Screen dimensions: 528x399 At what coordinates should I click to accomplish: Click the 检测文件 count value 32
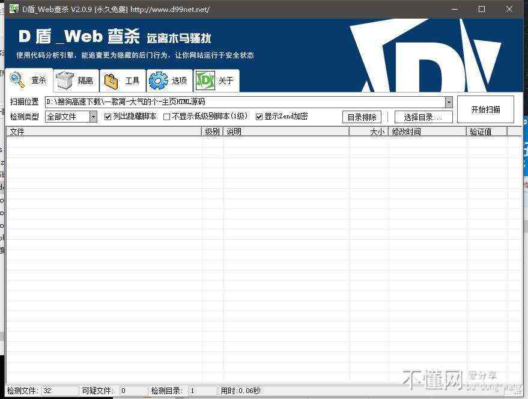click(x=47, y=391)
